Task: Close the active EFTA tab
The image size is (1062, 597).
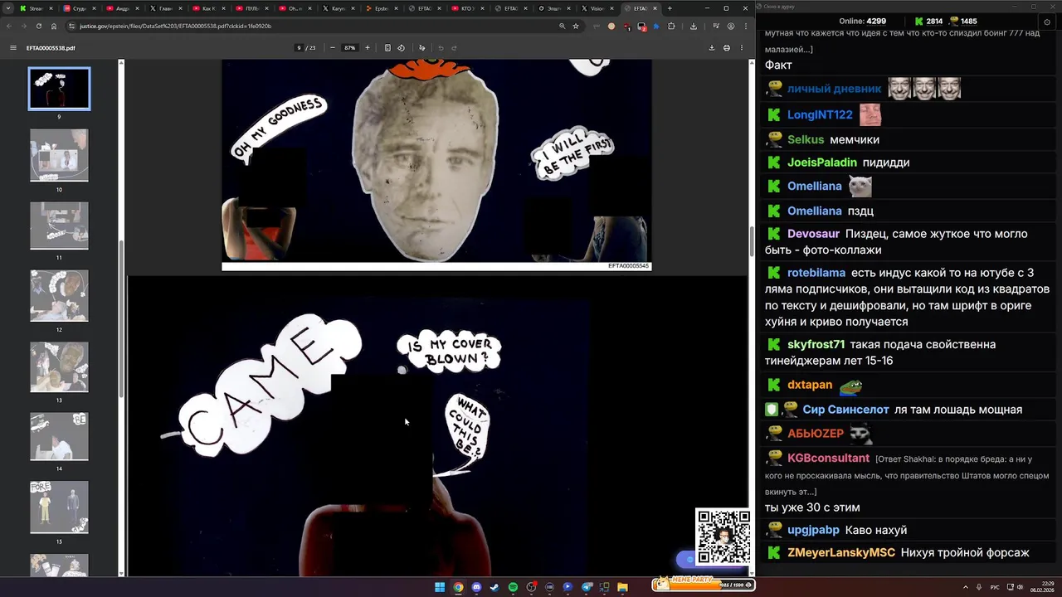Action: [655, 8]
